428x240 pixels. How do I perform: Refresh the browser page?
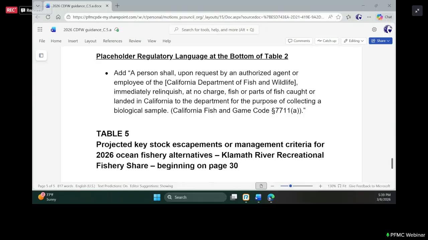pyautogui.click(x=48, y=17)
